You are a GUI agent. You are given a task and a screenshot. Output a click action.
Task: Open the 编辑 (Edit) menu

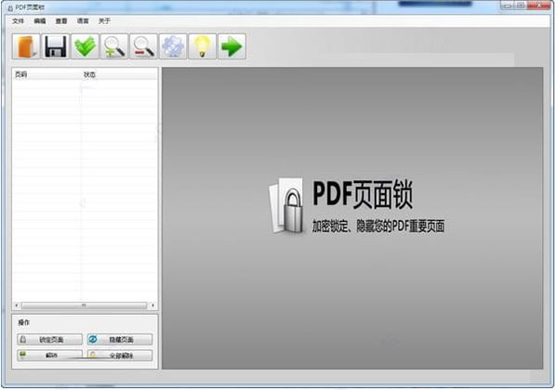click(x=40, y=21)
